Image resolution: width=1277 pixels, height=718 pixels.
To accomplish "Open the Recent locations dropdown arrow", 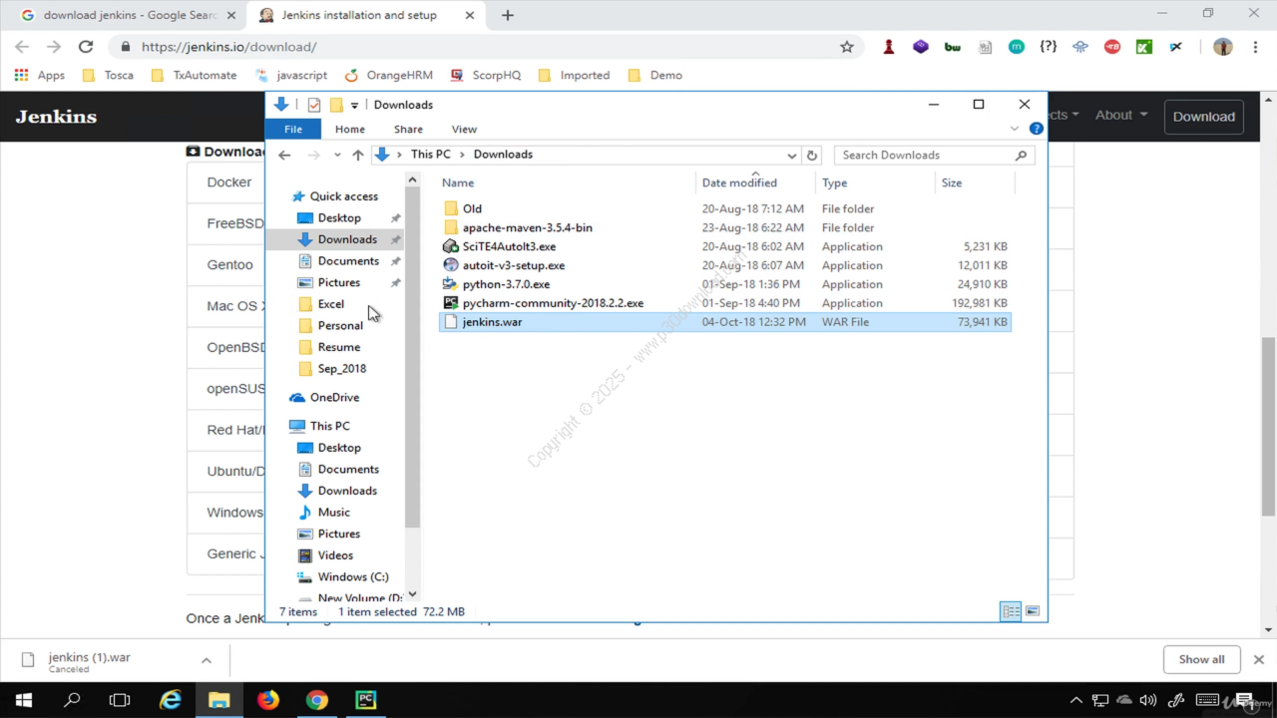I will pos(337,155).
